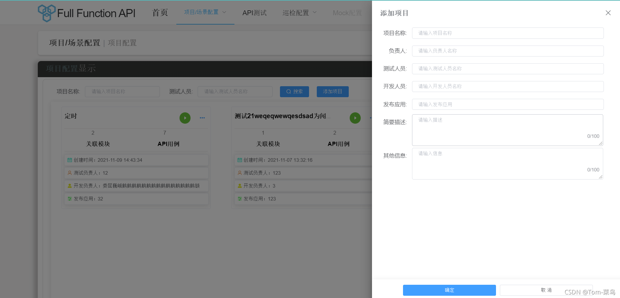Screen dimensions: 620x298
Task: Click API用例 count on 定时 card
Action: coord(165,133)
